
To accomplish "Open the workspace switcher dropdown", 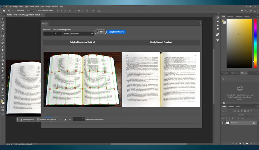I will [x=255, y=11].
